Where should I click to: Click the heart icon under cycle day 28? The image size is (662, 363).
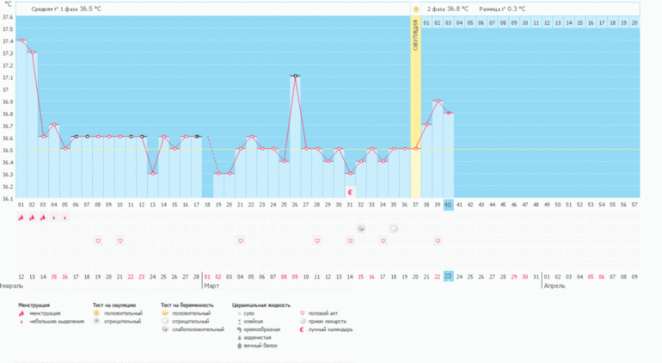pos(317,241)
